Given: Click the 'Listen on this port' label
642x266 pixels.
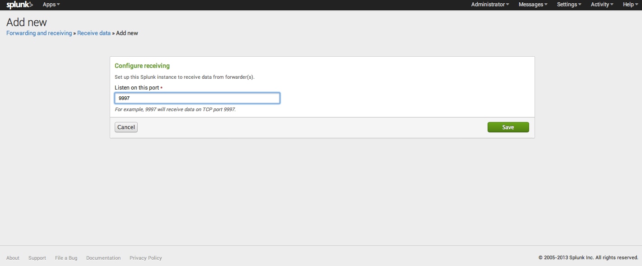Looking at the screenshot, I should coord(137,88).
